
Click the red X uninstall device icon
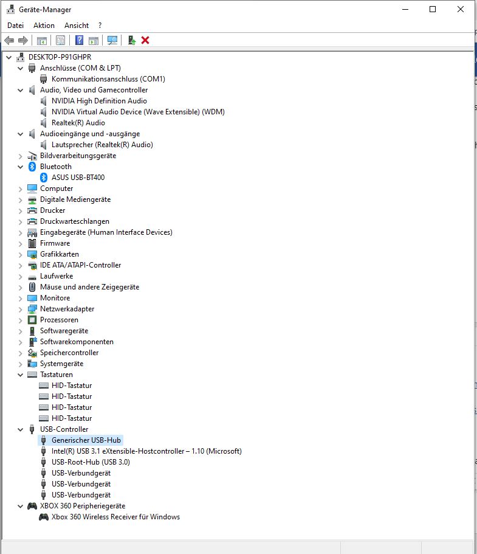145,40
